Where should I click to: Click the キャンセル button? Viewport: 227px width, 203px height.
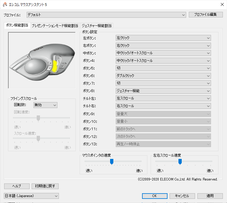click(182, 196)
